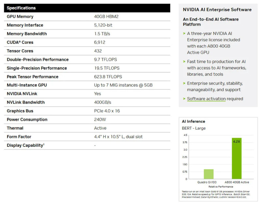Click the Display Capability footnote superscript

pos(44,144)
